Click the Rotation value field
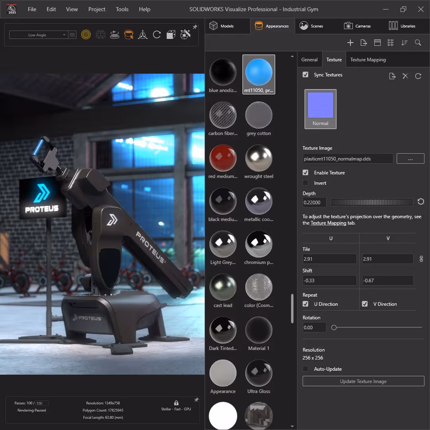 [x=314, y=327]
